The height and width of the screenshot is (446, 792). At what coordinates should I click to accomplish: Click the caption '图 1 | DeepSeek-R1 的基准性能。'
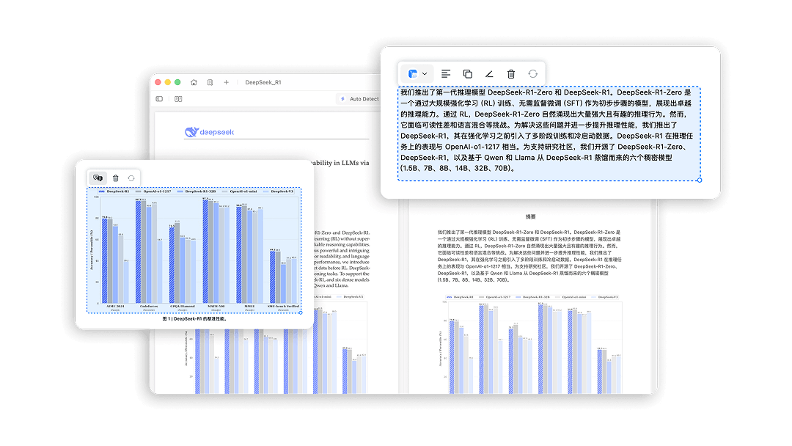195,318
